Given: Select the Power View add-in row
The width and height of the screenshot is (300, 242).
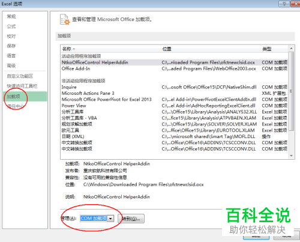Looking at the screenshot, I should (175, 106).
